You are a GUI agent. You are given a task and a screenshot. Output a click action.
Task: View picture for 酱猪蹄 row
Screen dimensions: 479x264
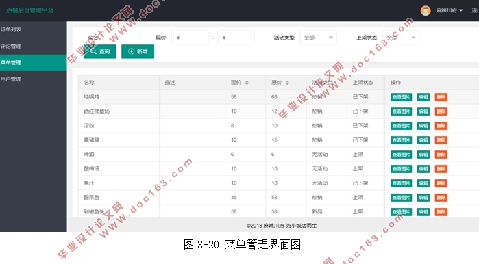tap(401, 140)
